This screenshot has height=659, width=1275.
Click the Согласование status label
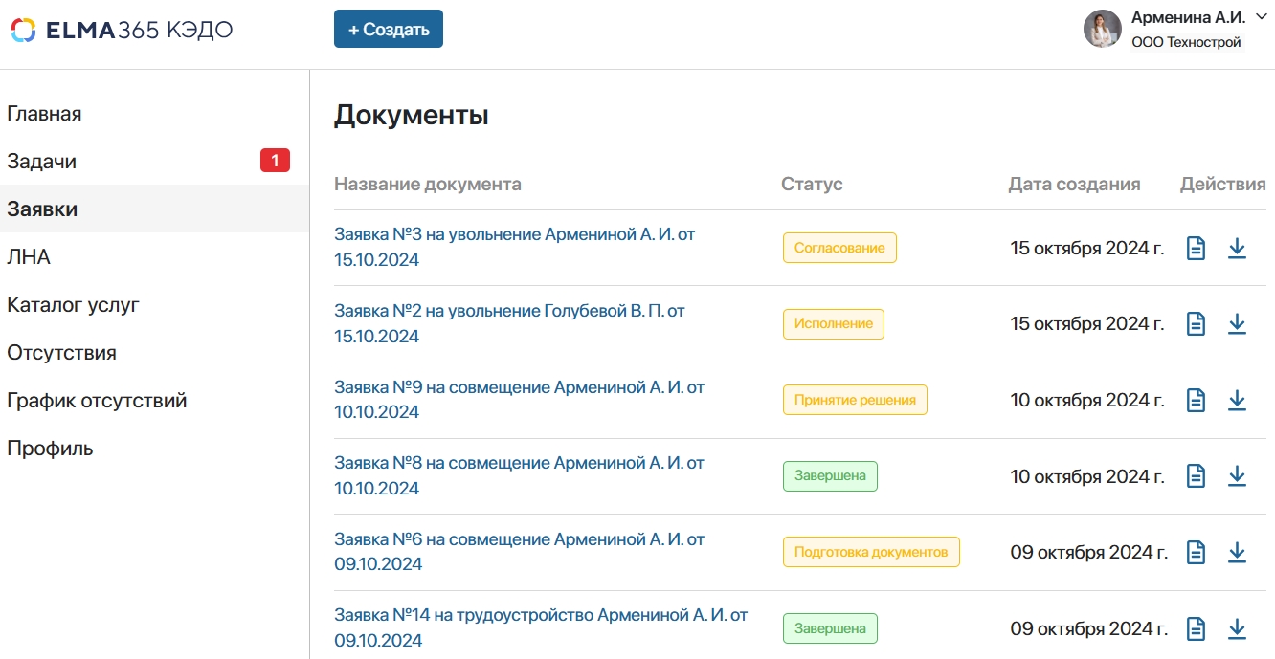tap(839, 248)
